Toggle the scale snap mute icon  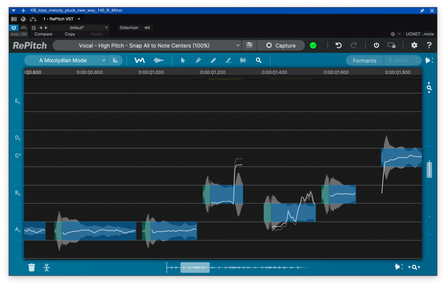115,60
